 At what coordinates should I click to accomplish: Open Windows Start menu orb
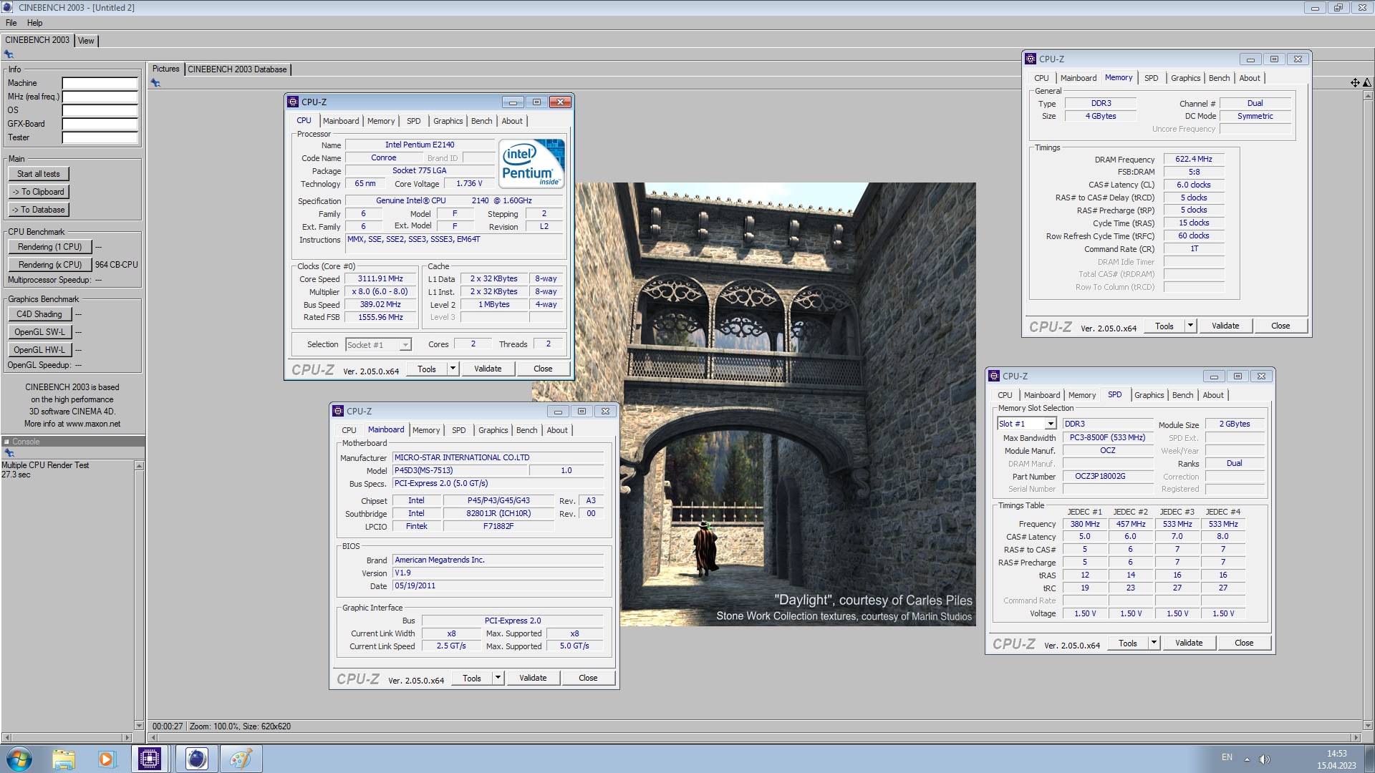click(19, 759)
